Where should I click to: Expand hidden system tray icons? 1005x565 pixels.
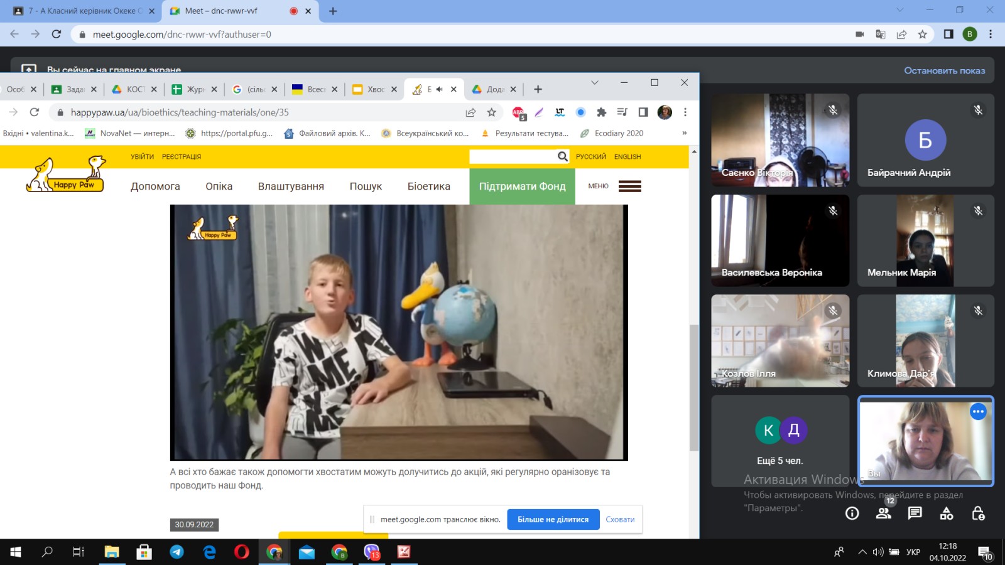point(862,552)
